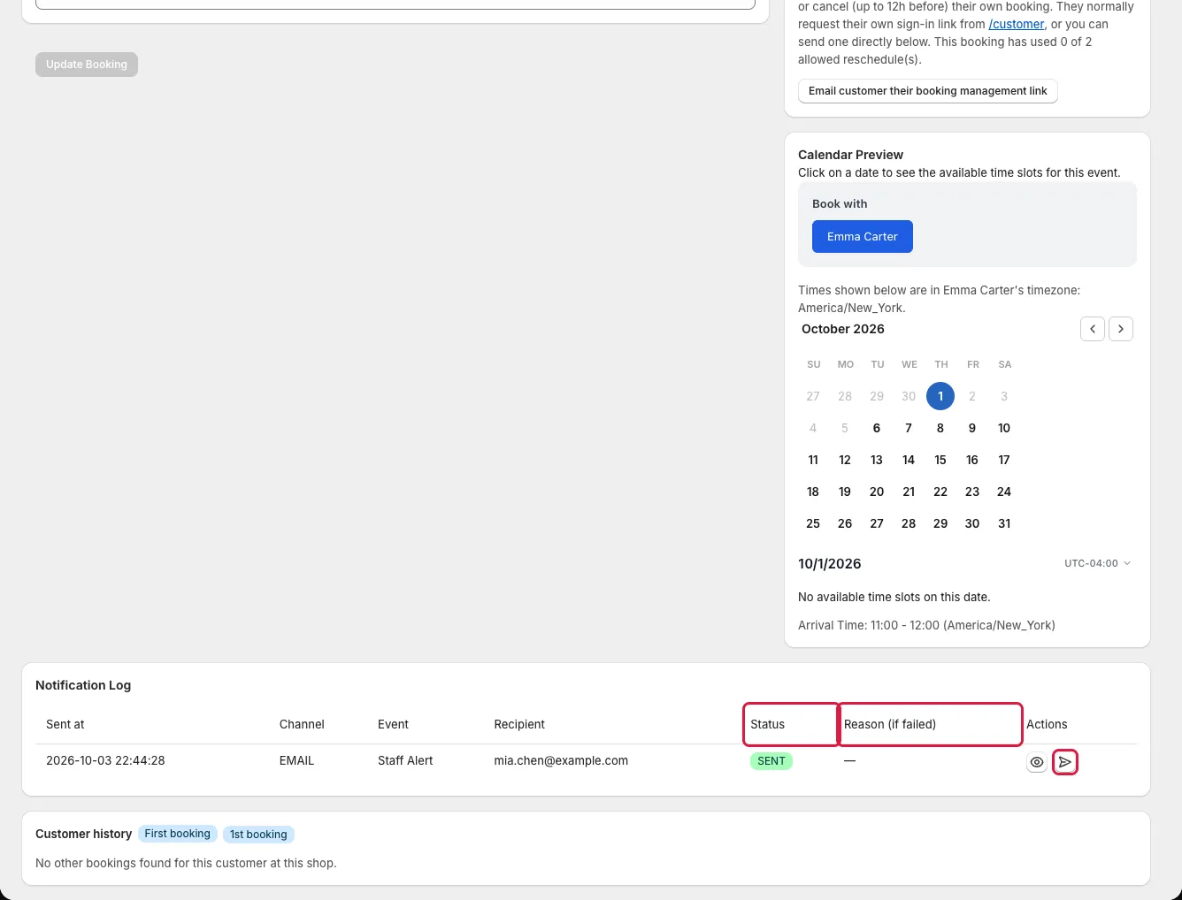Click recipient mia.chen@example.com
Viewport: 1182px width, 900px height.
coord(561,760)
